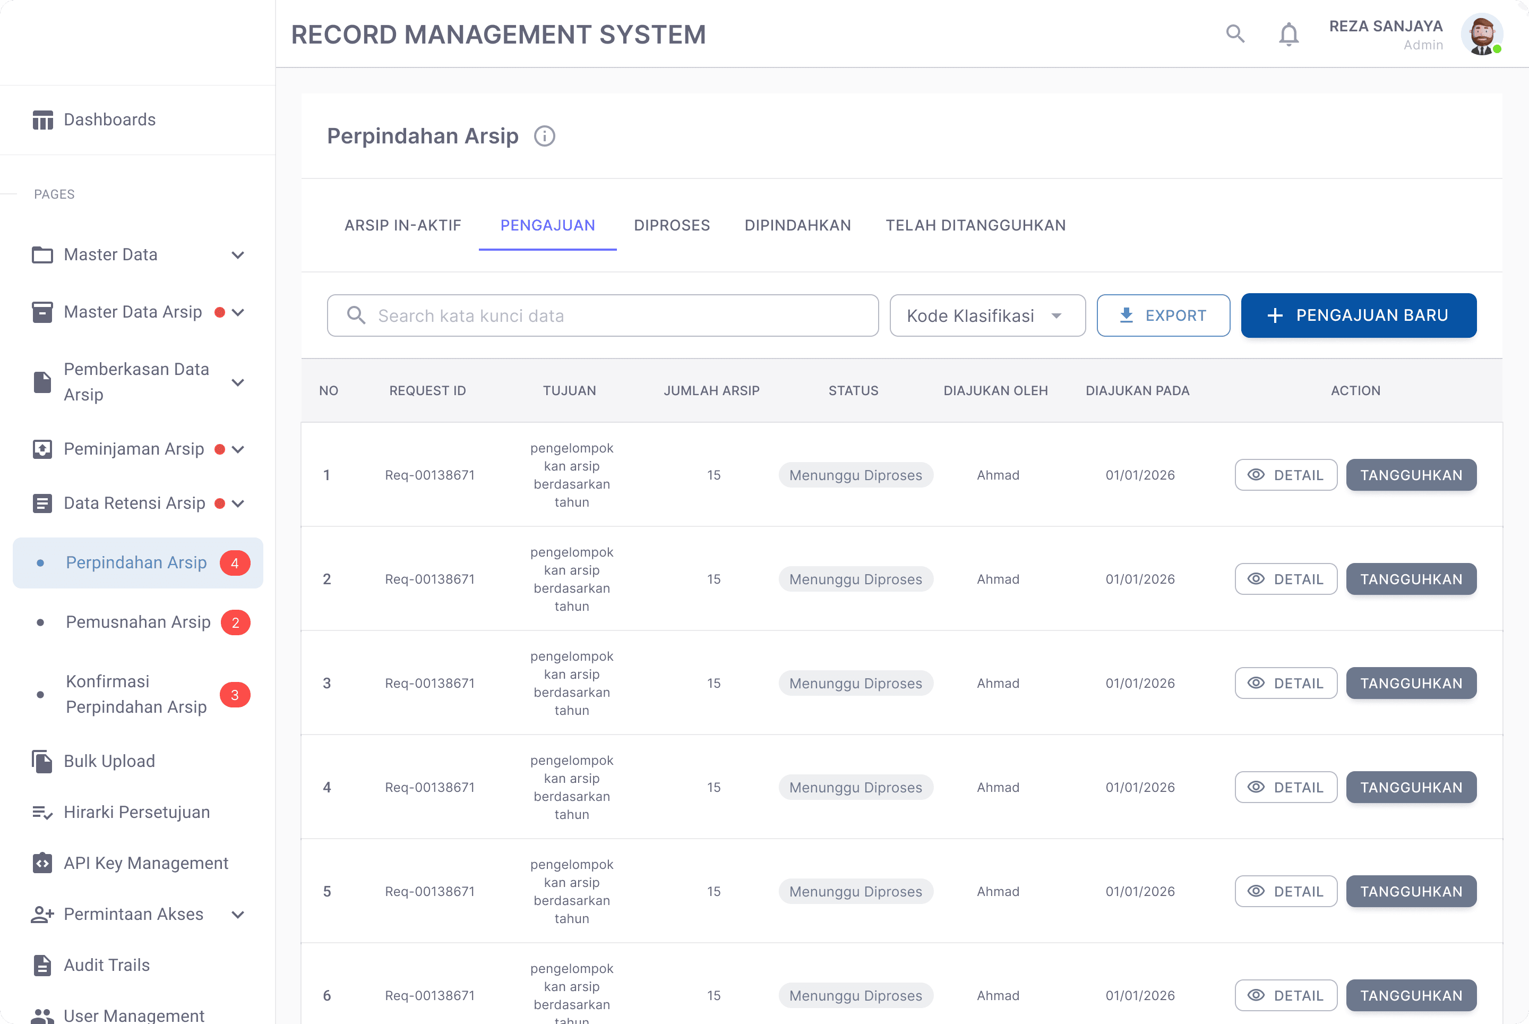Click the Search kata kunci data field

[603, 315]
